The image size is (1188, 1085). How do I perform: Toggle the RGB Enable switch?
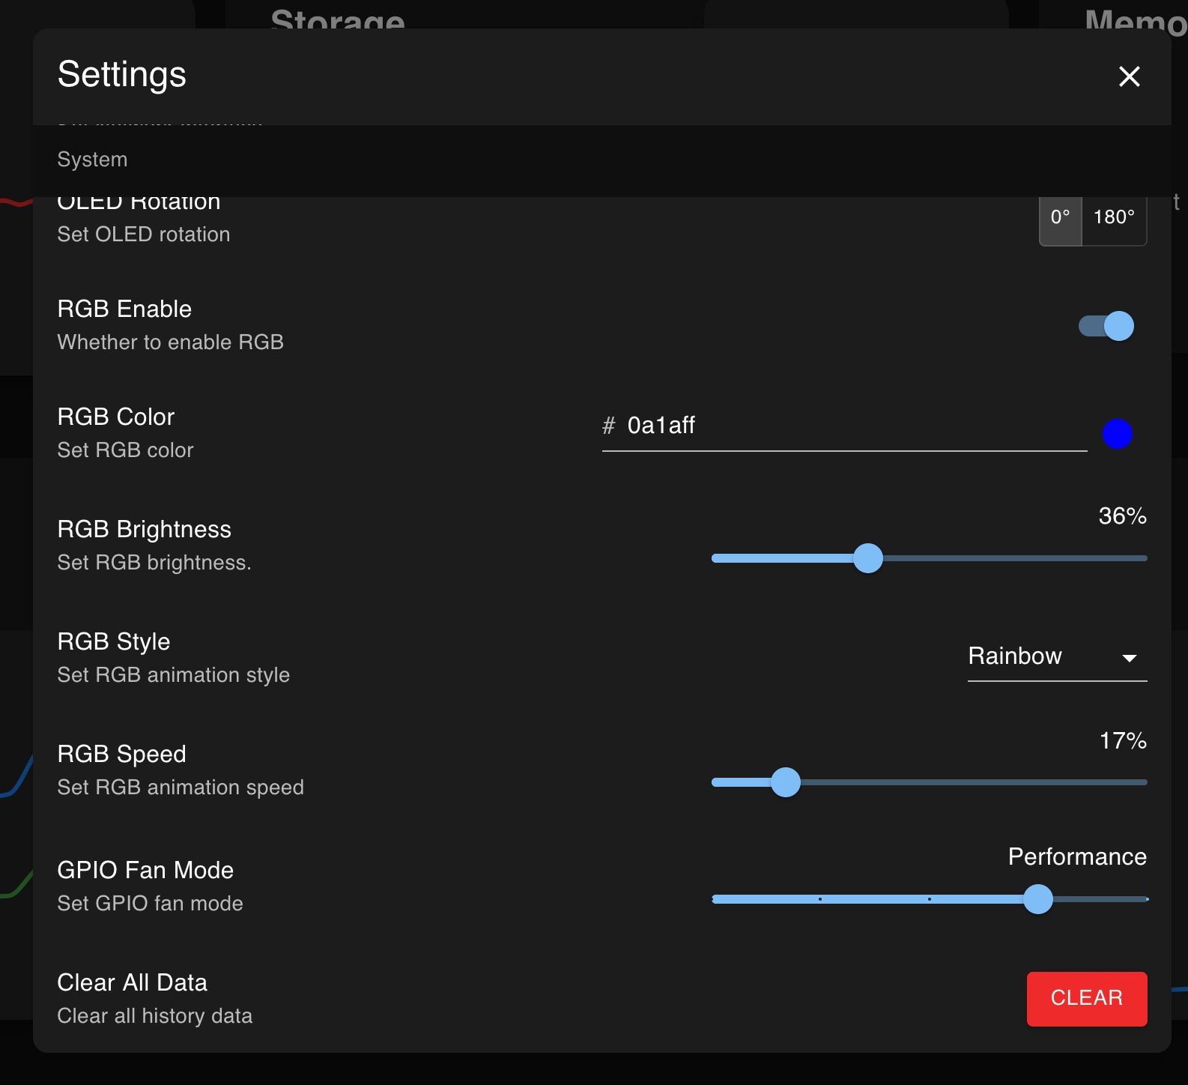pos(1106,326)
